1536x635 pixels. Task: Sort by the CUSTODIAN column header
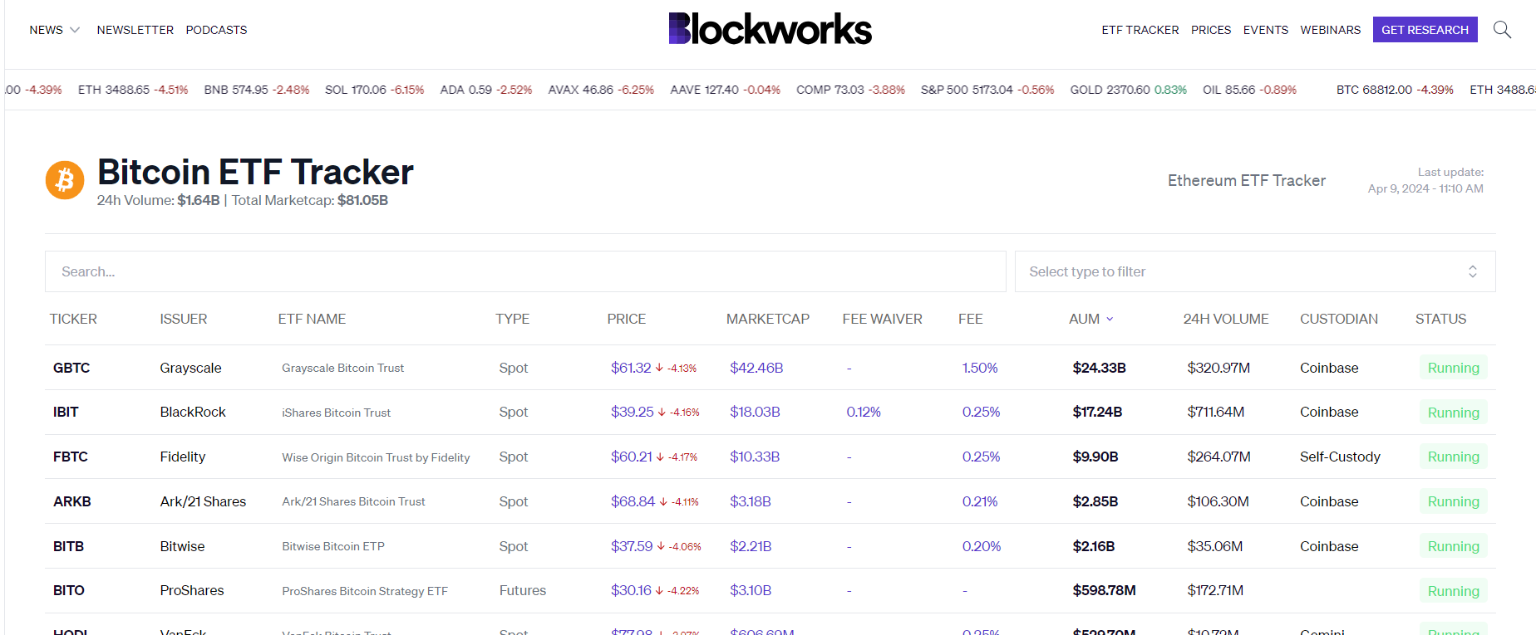[1339, 319]
